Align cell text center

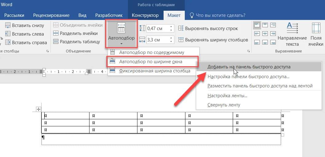265,33
